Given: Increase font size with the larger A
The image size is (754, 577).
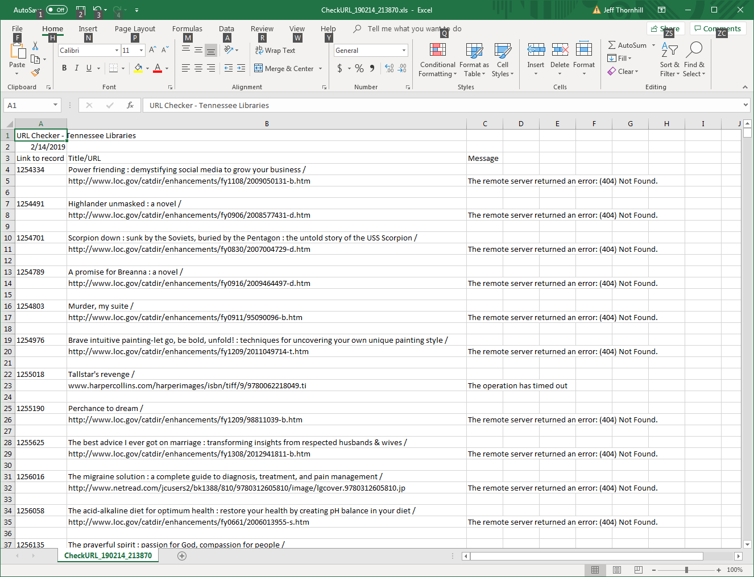Looking at the screenshot, I should click(x=152, y=50).
